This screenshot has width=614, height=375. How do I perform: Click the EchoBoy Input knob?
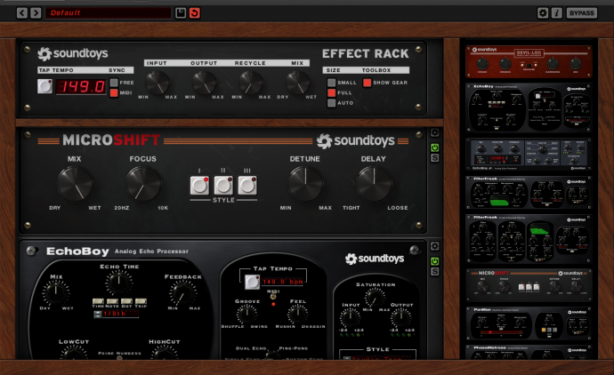350,317
